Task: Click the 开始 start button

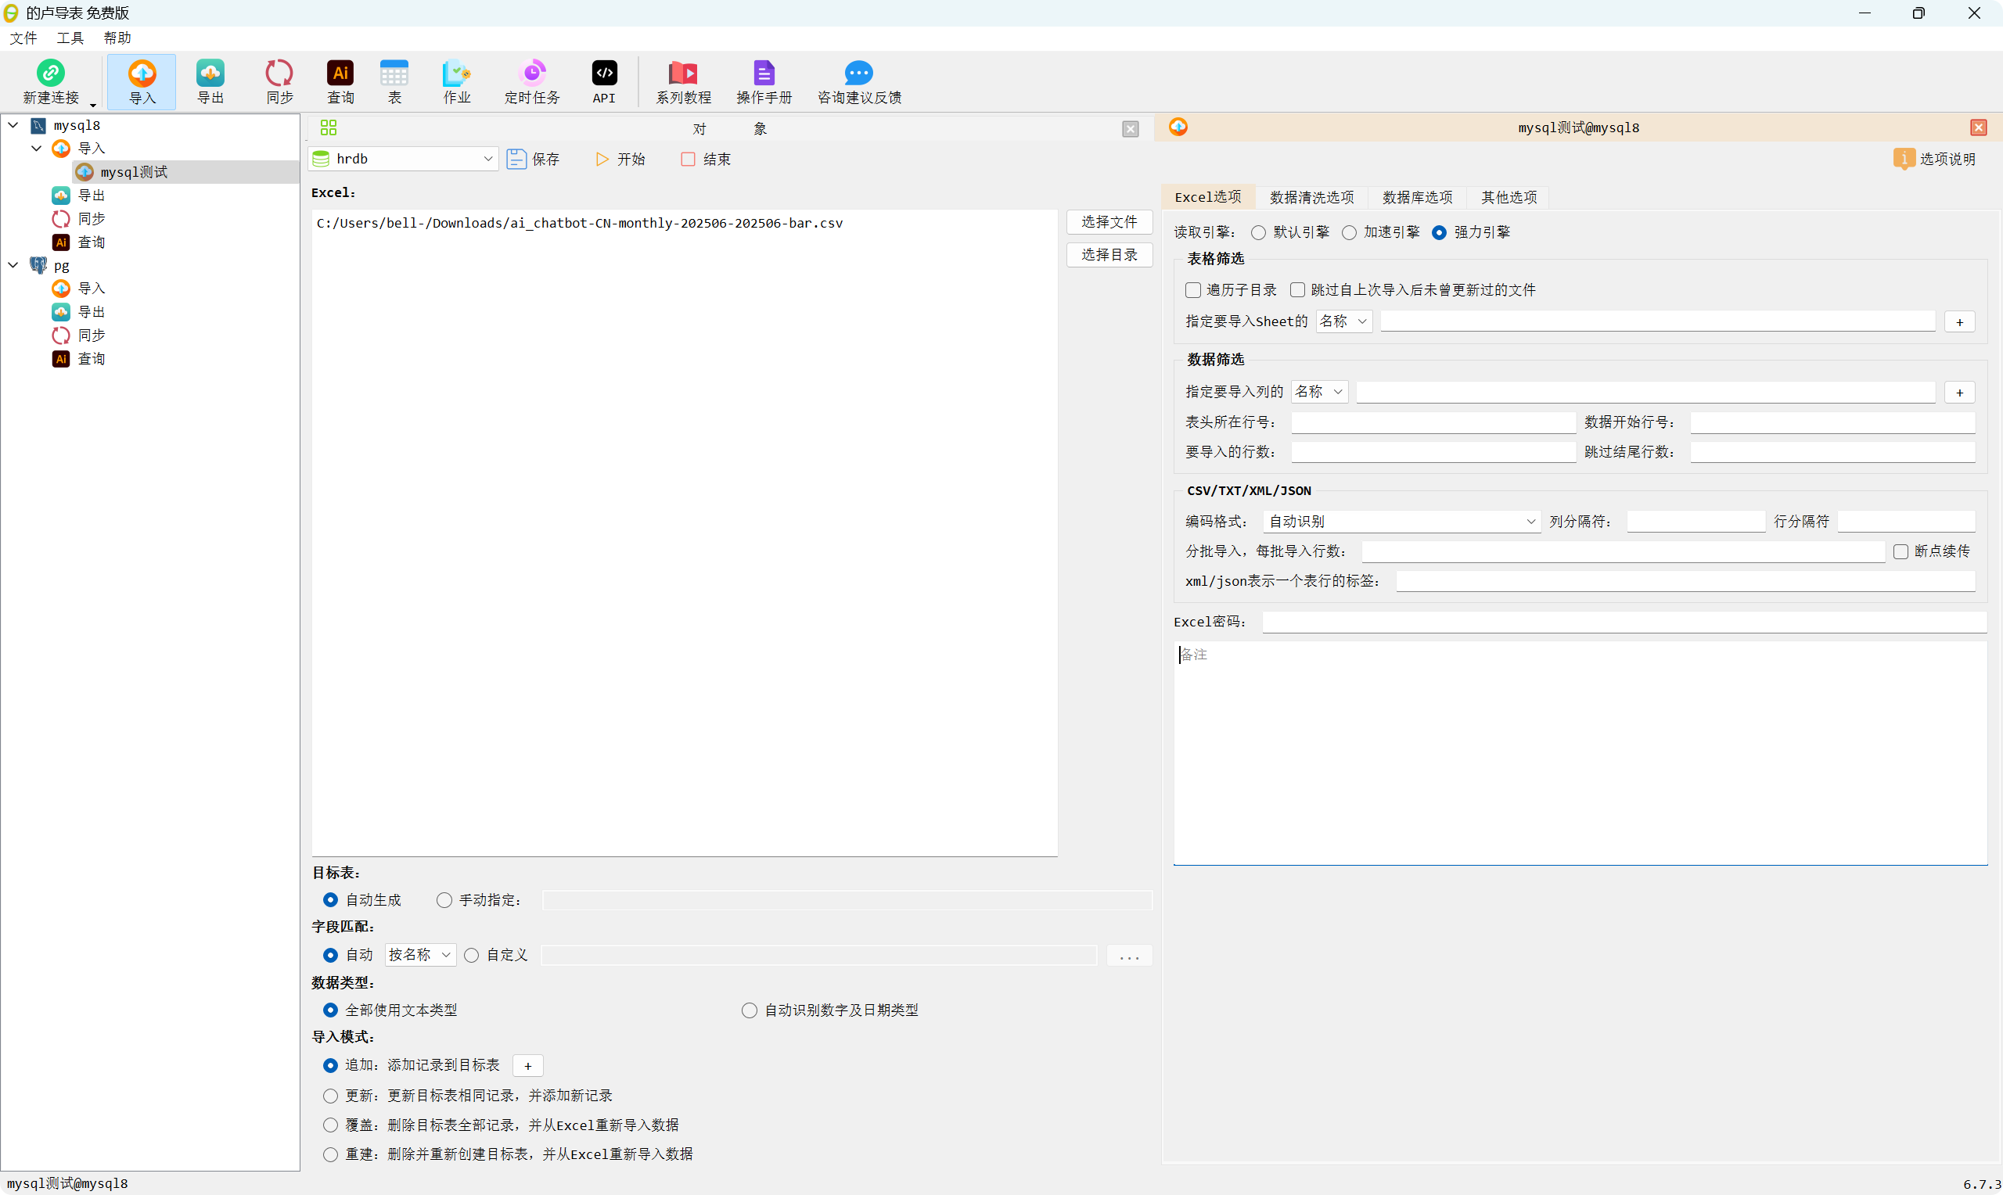Action: click(x=620, y=160)
